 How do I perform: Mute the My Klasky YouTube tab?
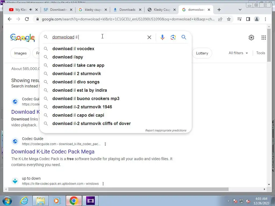tap(31, 10)
